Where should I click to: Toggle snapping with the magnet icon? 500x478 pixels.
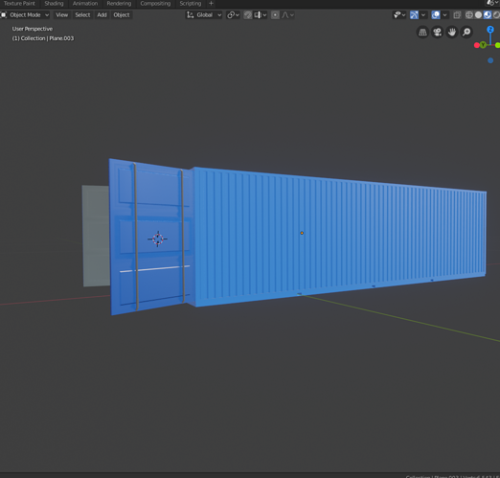point(247,15)
